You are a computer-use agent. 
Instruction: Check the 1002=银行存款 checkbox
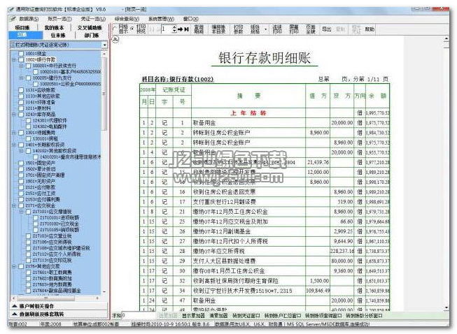(x=21, y=59)
